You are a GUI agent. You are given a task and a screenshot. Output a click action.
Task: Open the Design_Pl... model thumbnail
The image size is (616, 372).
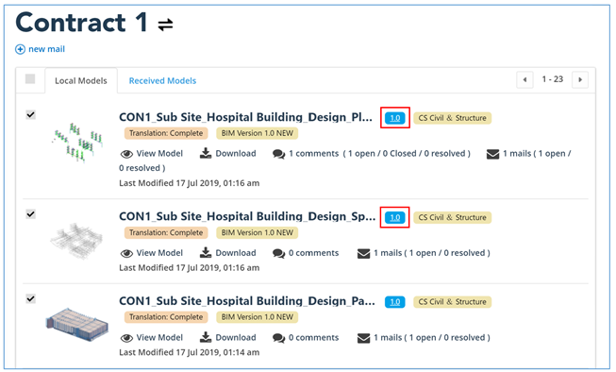(x=77, y=143)
